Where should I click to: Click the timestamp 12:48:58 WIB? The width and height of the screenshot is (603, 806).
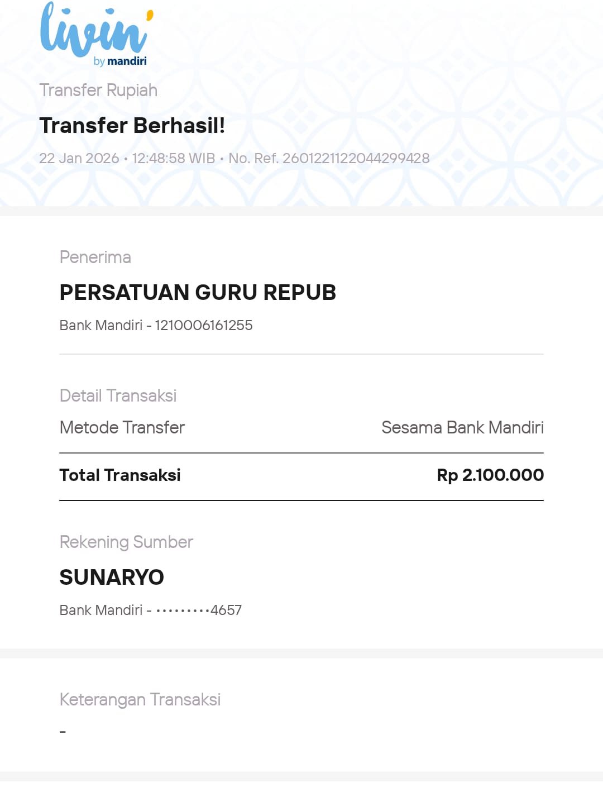click(173, 158)
